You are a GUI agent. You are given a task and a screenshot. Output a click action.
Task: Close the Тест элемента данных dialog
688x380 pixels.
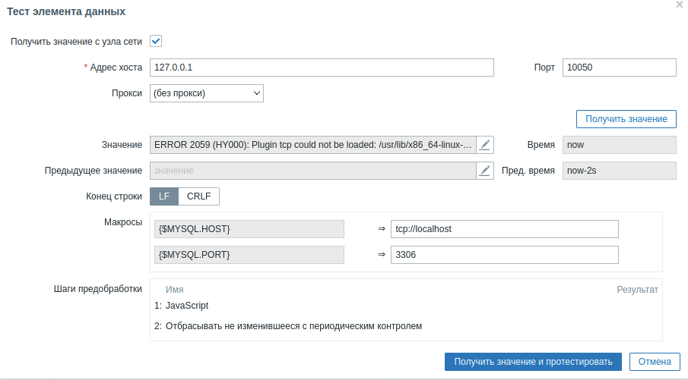point(679,5)
